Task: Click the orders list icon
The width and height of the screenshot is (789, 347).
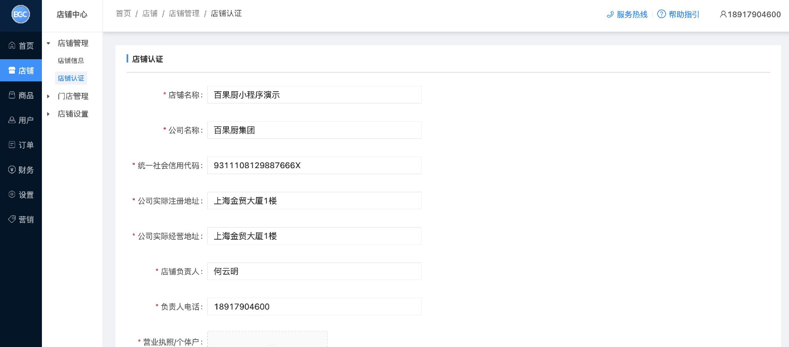Action: click(12, 145)
